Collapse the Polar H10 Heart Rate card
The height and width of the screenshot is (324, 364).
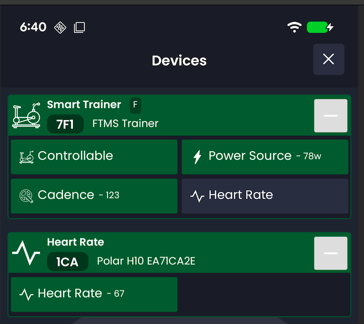click(331, 253)
